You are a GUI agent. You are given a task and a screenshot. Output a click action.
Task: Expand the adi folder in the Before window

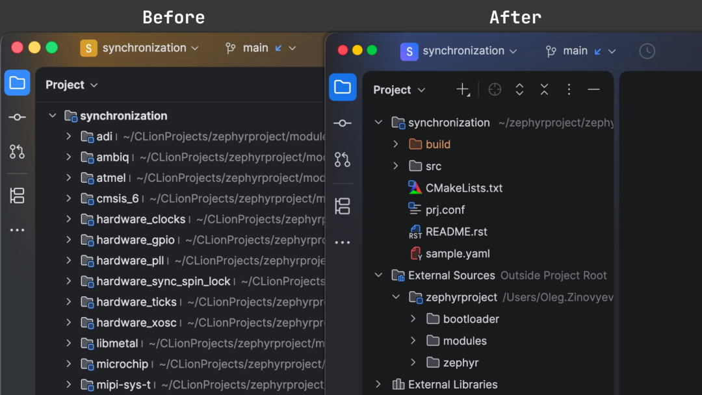pyautogui.click(x=68, y=136)
